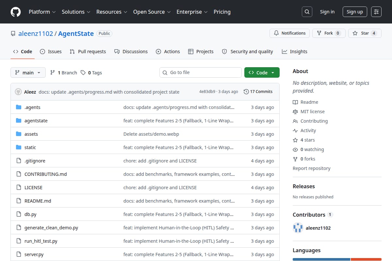This screenshot has height=261, width=392.
Task: Go to the GitHub homepage via the logo
Action: click(16, 12)
